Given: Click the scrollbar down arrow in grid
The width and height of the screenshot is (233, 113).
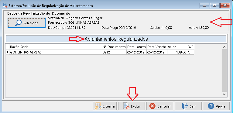Looking at the screenshot, I should [x=224, y=94].
